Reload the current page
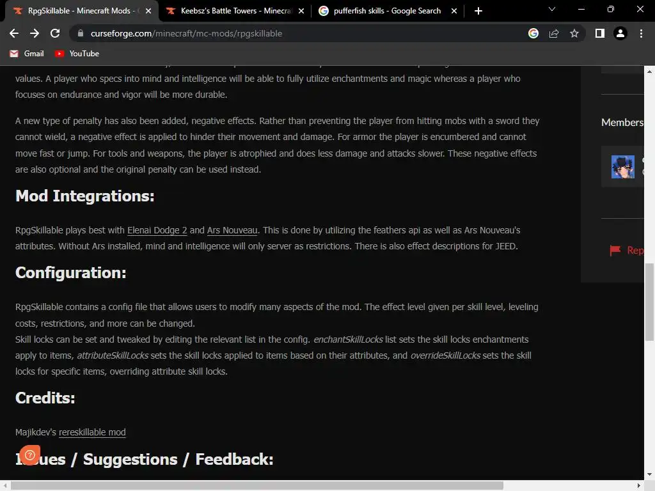 (55, 33)
